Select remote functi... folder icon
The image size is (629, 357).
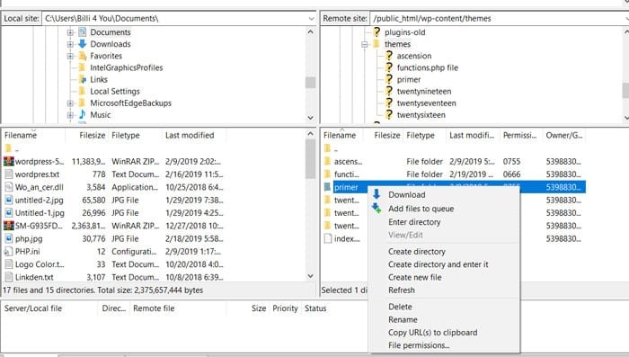(x=328, y=174)
